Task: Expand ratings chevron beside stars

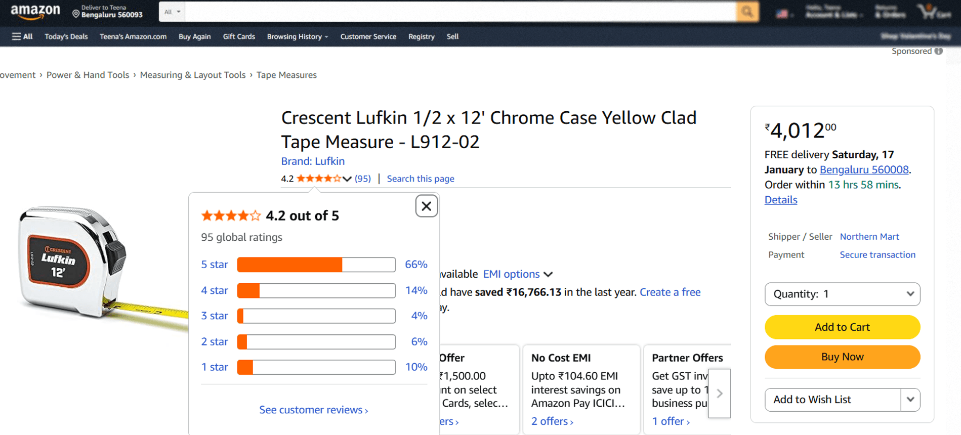Action: (x=347, y=179)
